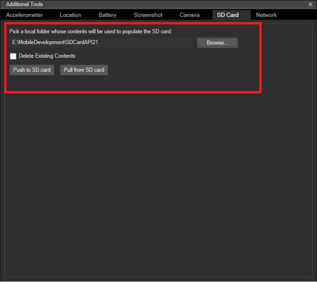Click the Browse... button
This screenshot has height=282, width=317.
pyautogui.click(x=217, y=43)
